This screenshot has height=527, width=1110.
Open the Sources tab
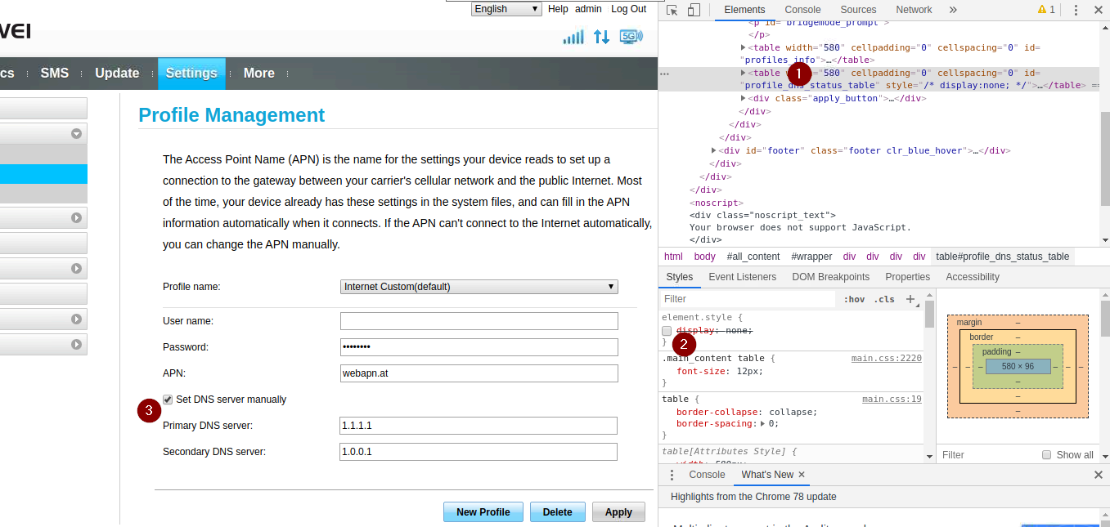click(858, 10)
